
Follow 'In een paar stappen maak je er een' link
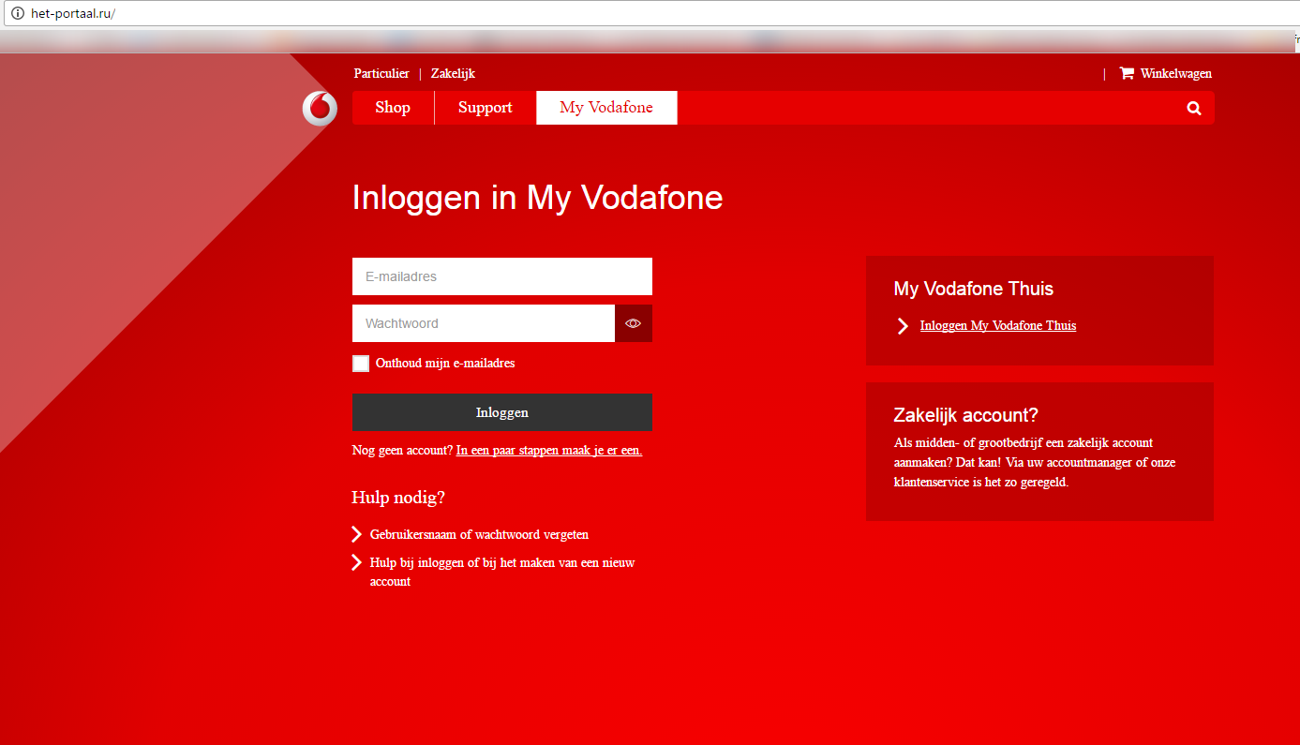(549, 450)
